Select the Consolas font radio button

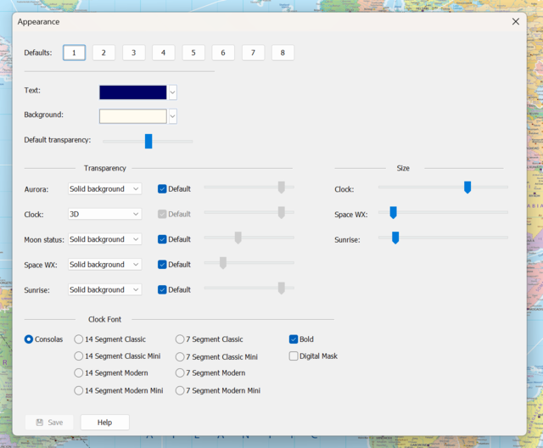(x=29, y=339)
